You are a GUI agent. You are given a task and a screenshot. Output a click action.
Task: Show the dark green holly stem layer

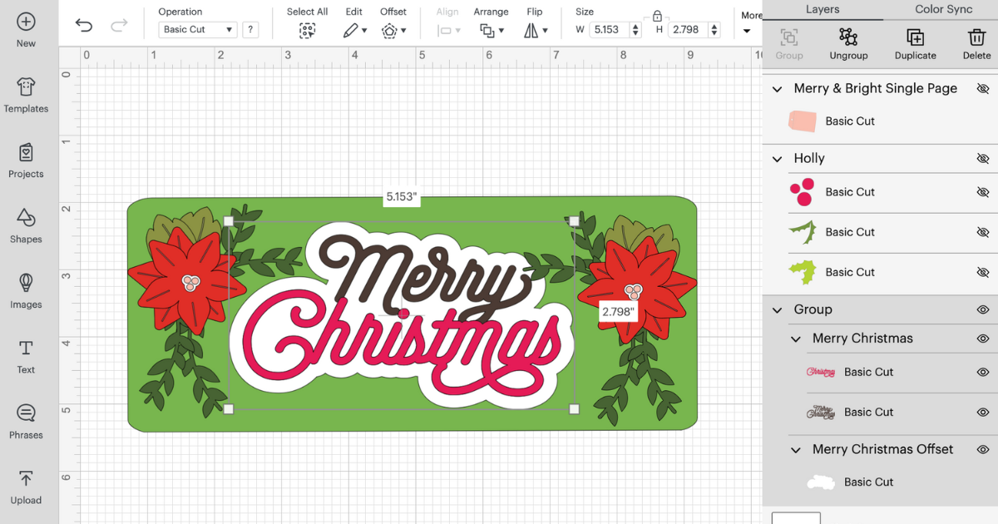pyautogui.click(x=983, y=232)
